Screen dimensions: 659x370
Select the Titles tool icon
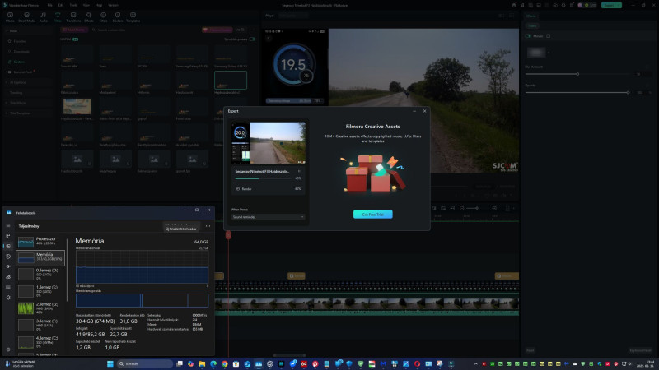[58, 17]
